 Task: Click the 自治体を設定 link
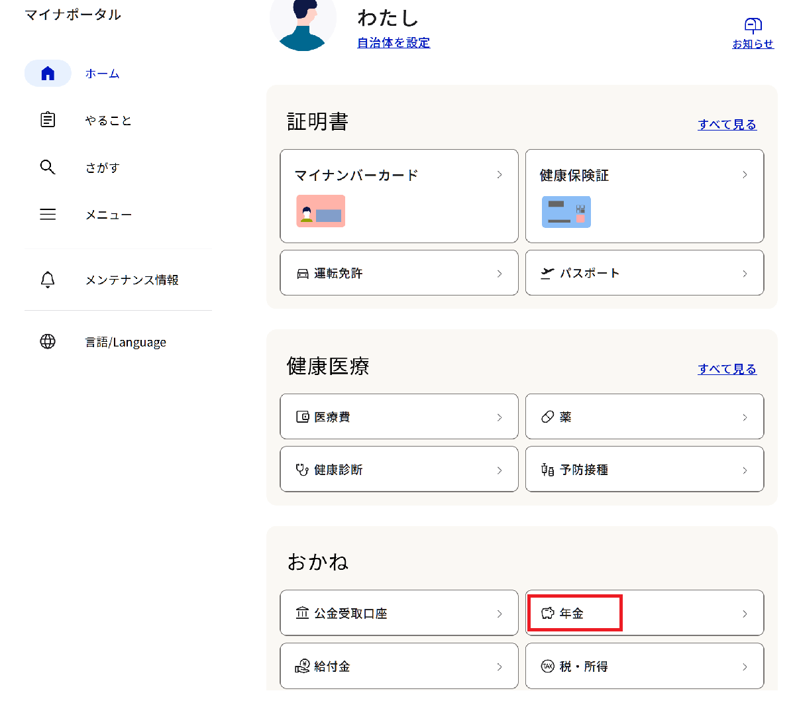[x=394, y=43]
